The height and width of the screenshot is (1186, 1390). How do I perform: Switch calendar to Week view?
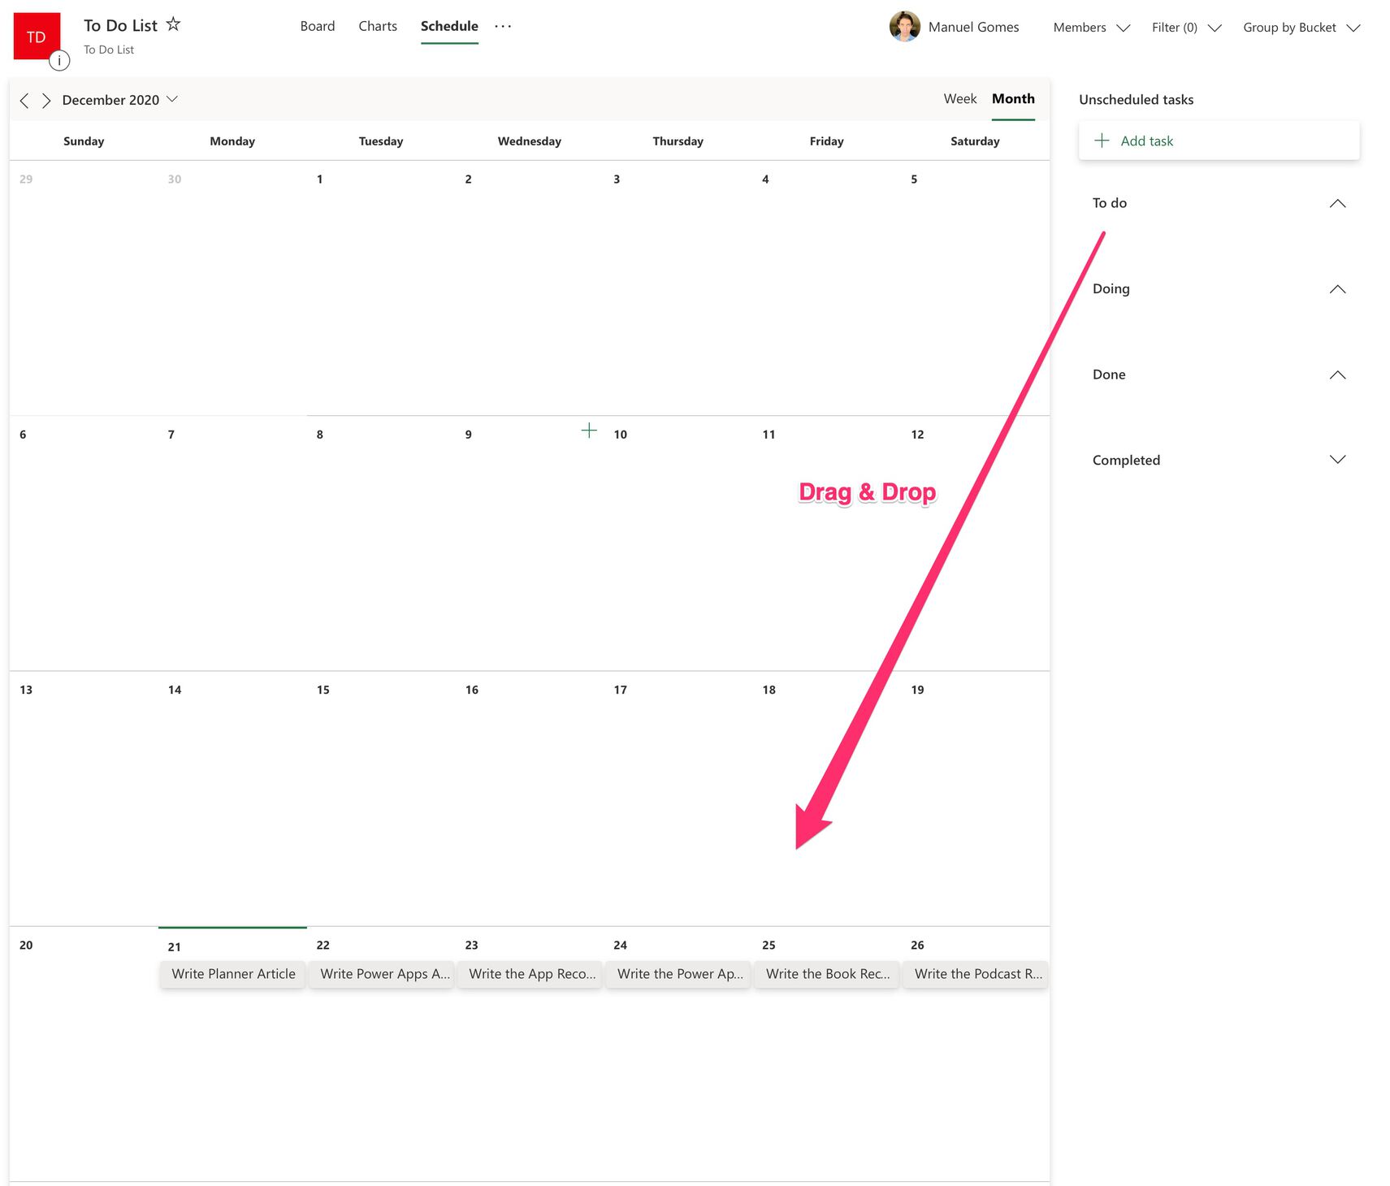pos(959,98)
